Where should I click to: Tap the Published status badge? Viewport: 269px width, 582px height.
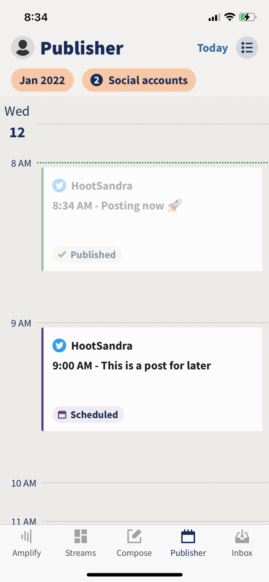(87, 255)
